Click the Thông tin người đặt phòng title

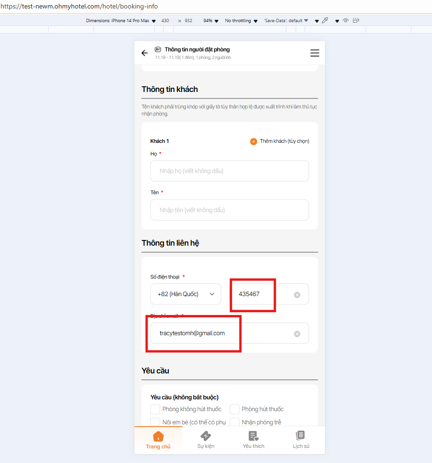(x=197, y=50)
